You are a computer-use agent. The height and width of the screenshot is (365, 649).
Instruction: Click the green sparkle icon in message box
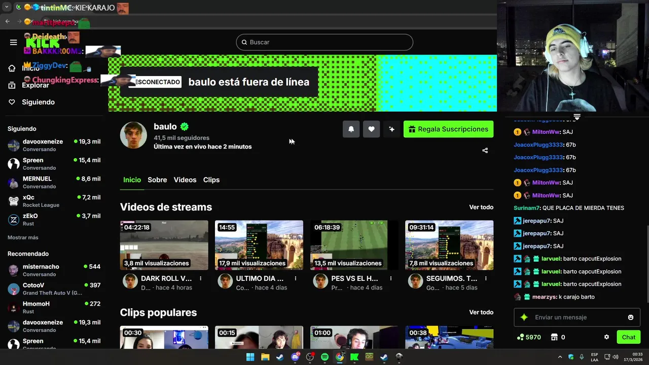click(x=524, y=317)
